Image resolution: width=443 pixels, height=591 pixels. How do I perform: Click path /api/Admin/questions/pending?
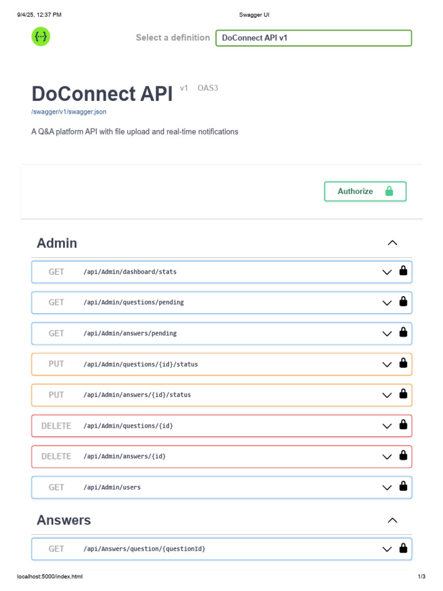134,302
